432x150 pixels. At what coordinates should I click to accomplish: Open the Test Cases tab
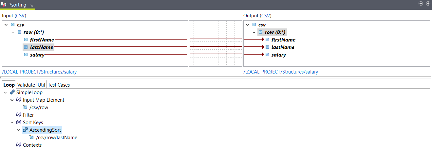59,85
